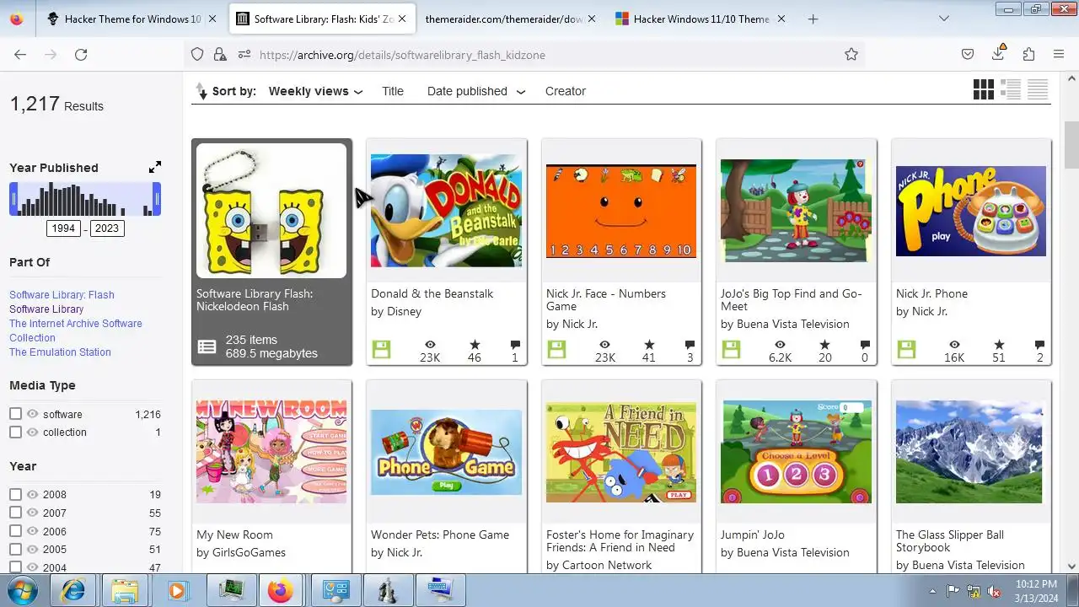Click the 2023 end year field
Viewport: 1079px width, 607px height.
[107, 228]
